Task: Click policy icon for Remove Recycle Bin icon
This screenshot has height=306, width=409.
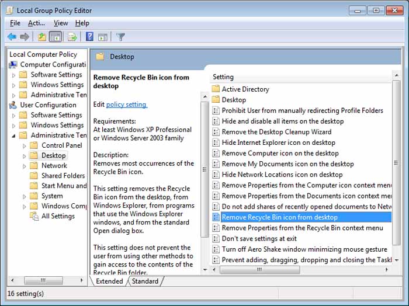Action: pyautogui.click(x=216, y=217)
